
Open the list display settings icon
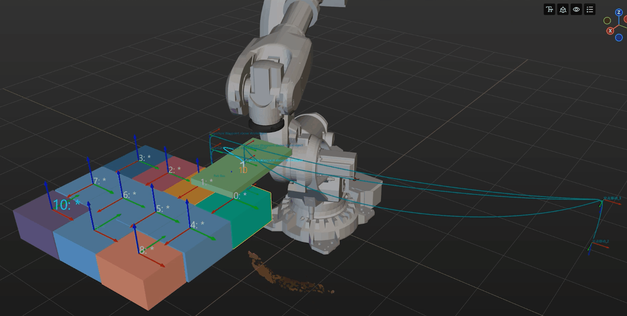click(x=590, y=9)
